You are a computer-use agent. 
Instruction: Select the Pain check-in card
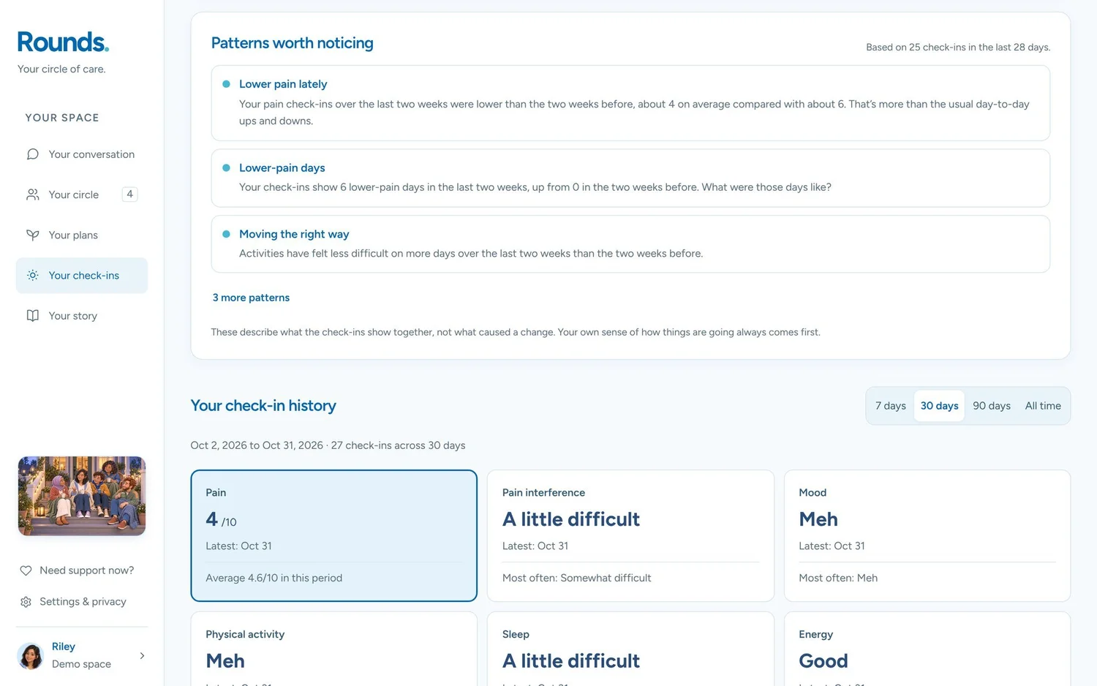(x=334, y=535)
